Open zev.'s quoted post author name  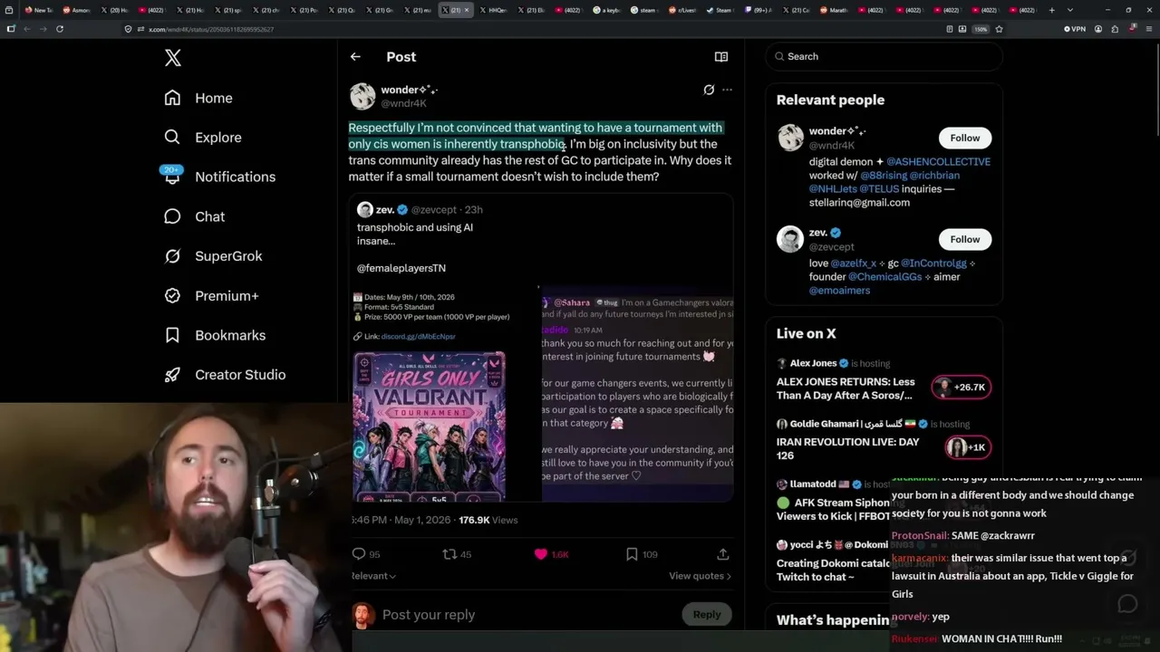click(x=385, y=209)
